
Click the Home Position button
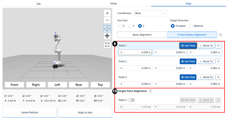click(x=29, y=112)
